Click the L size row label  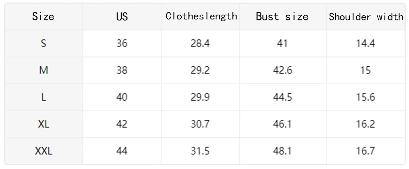tap(43, 97)
